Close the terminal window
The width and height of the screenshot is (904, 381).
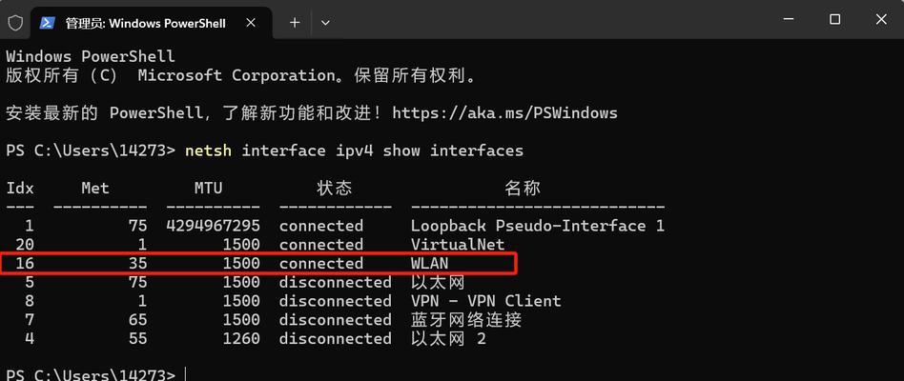tap(881, 20)
